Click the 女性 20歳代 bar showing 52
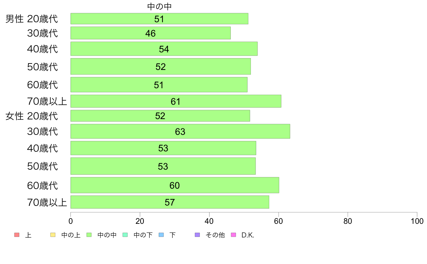 click(160, 116)
